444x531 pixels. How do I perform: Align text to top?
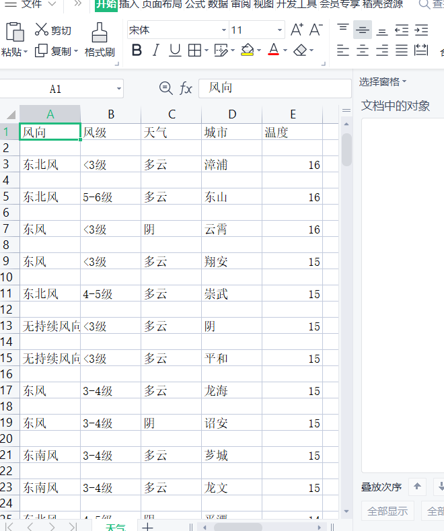point(343,28)
